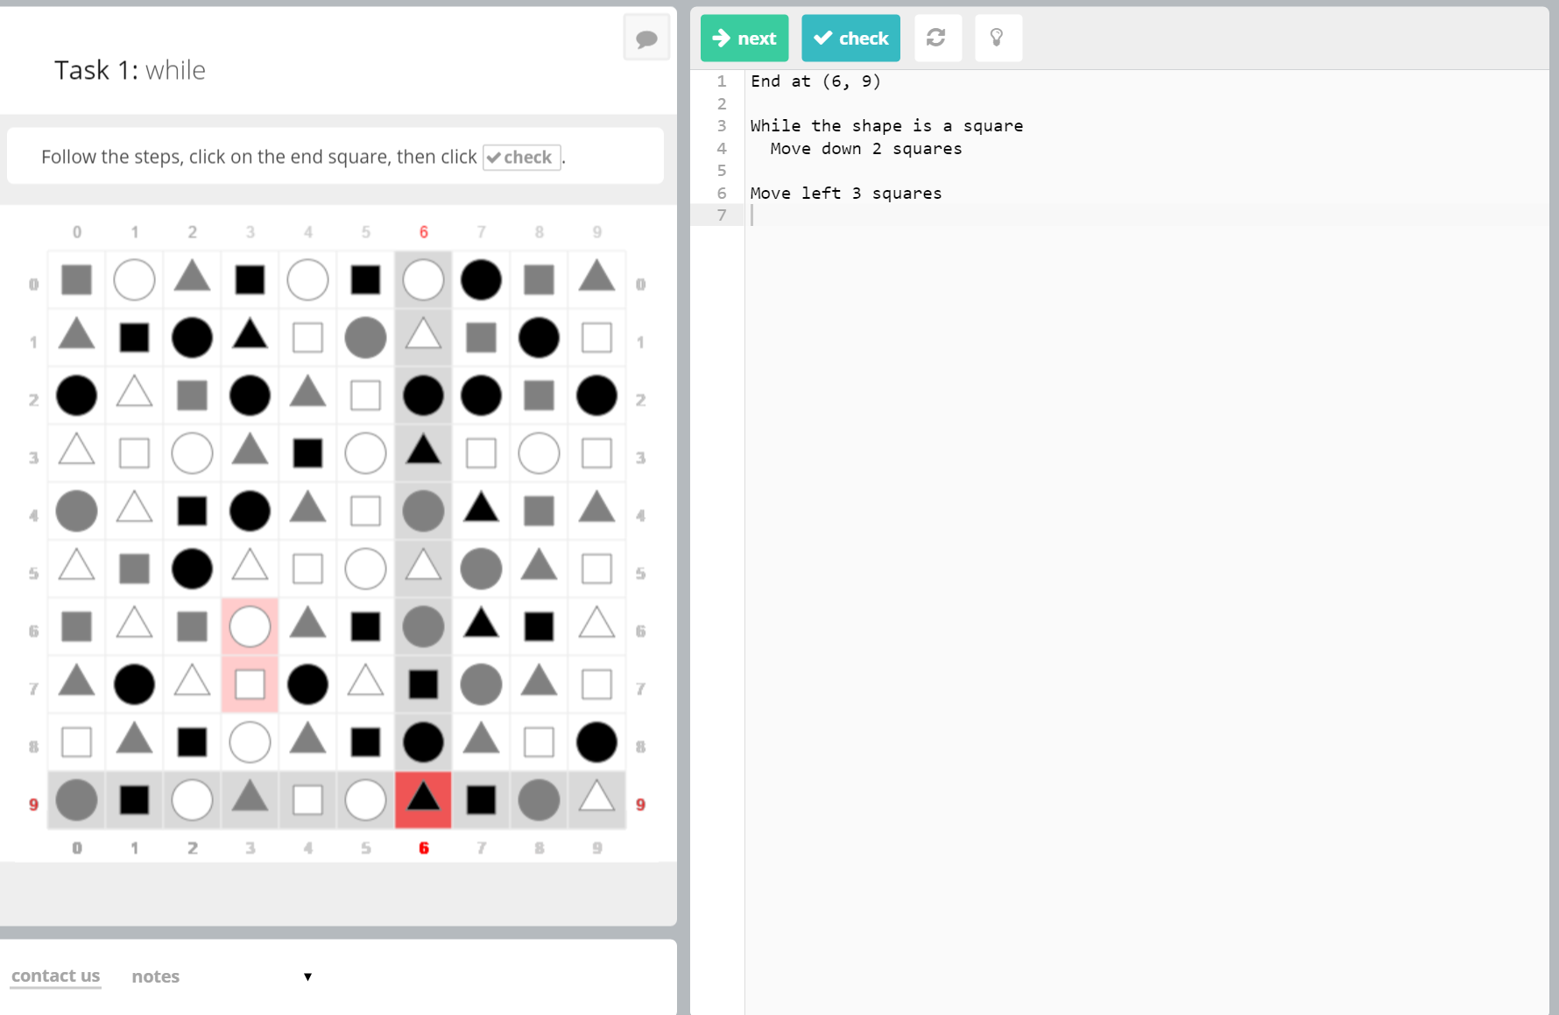Screen dimensions: 1559x1015
Task: Select the white triangle at column 9, row 9
Action: click(x=596, y=800)
